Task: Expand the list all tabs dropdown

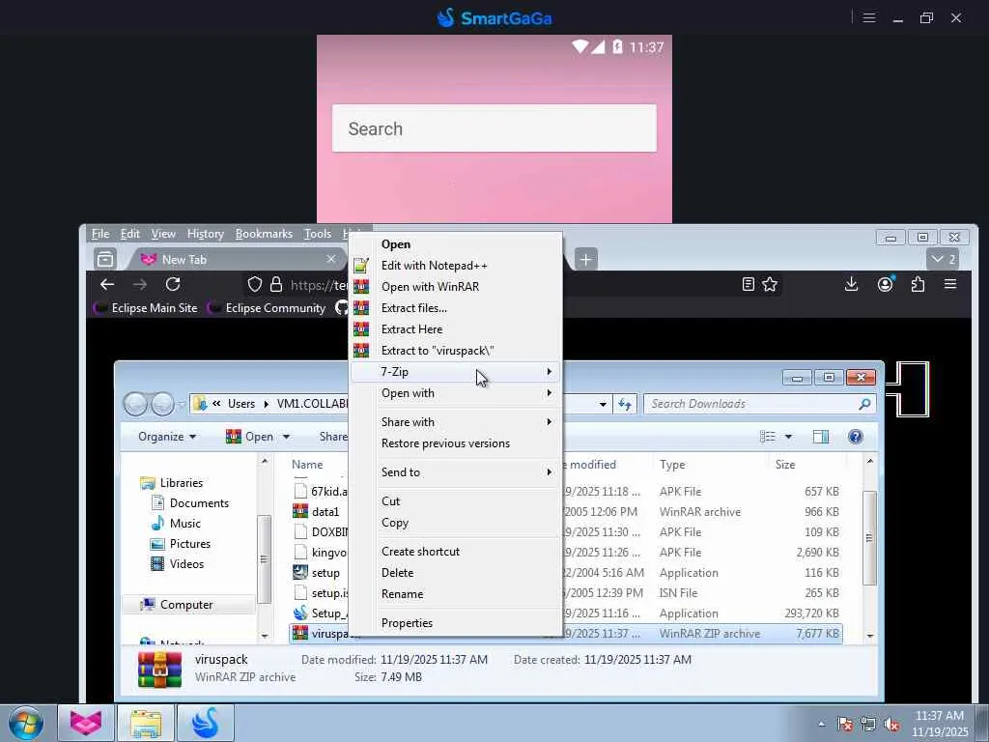Action: tap(944, 259)
